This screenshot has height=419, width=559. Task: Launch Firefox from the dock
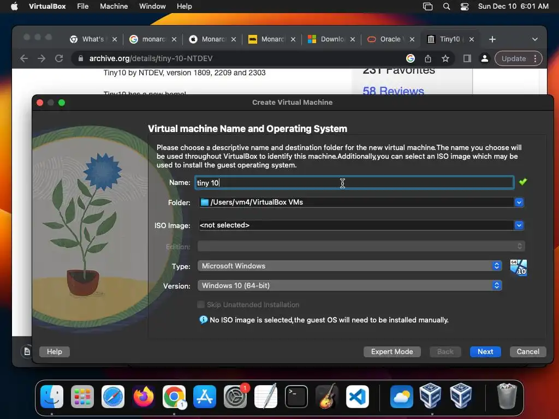pyautogui.click(x=144, y=397)
